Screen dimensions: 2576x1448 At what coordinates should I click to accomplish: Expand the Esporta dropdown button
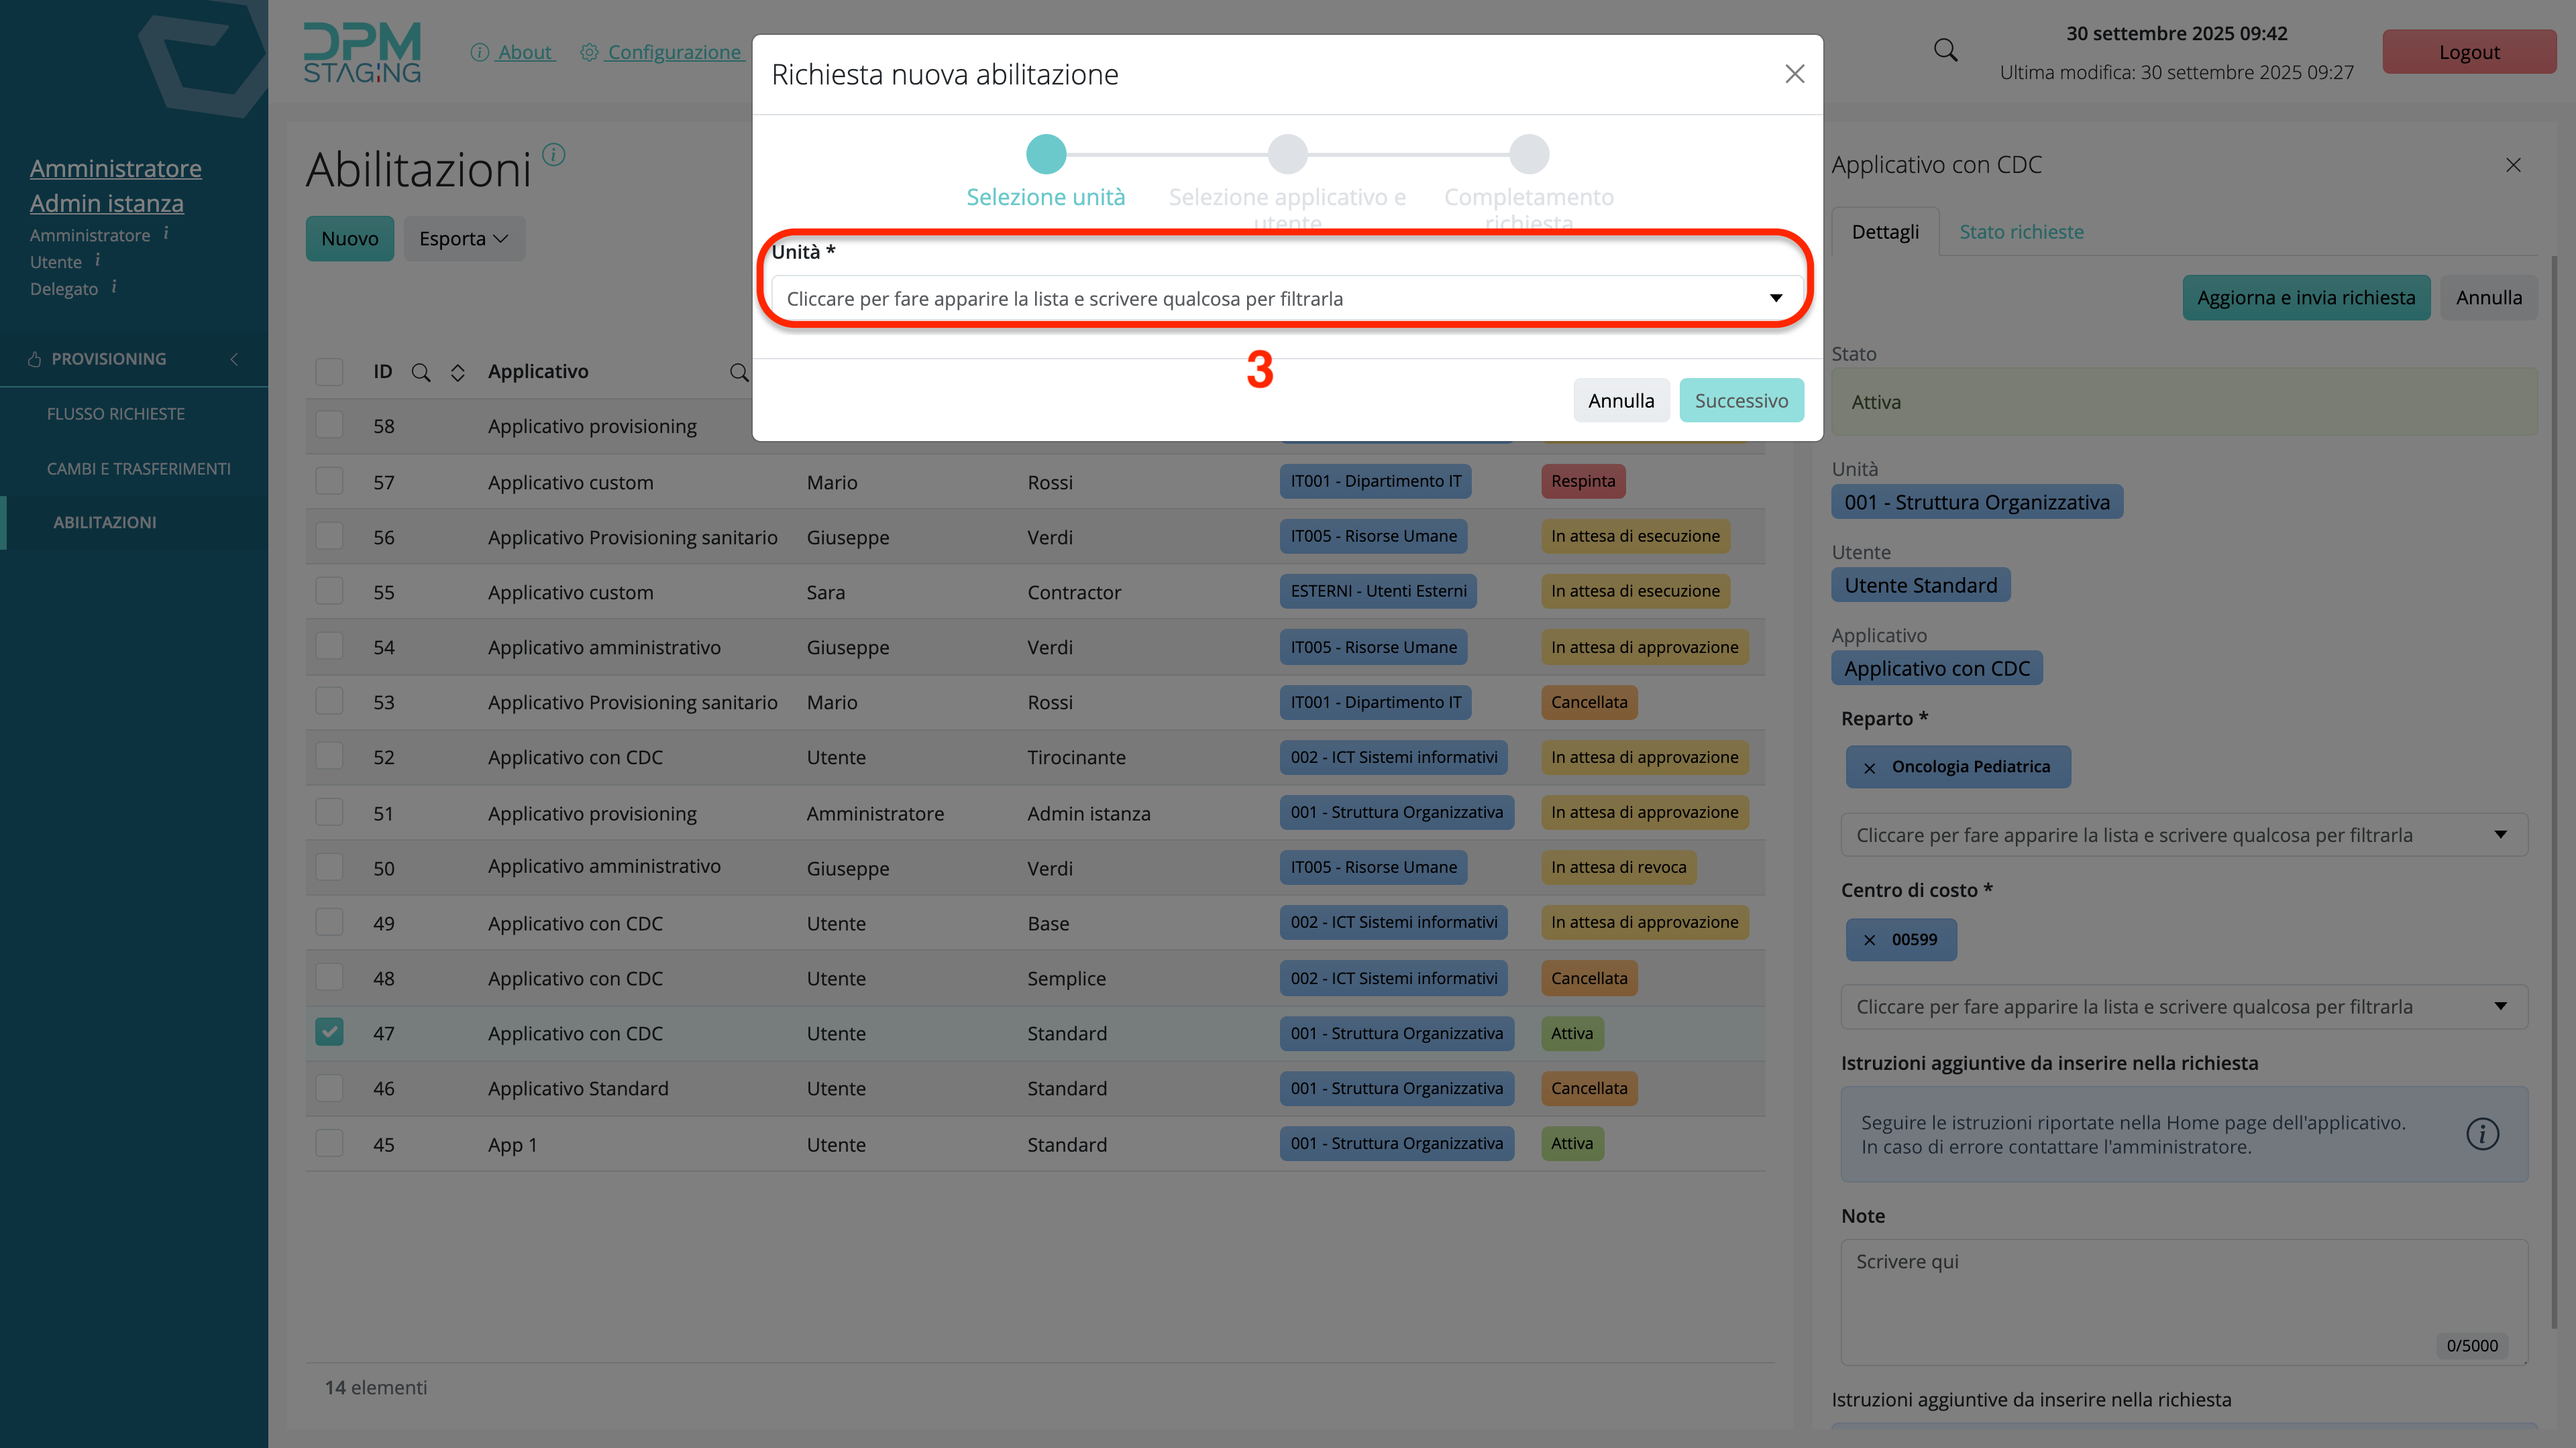click(464, 239)
